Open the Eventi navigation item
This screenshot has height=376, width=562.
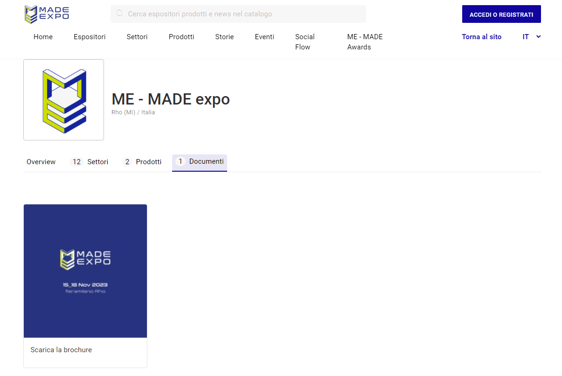[264, 37]
